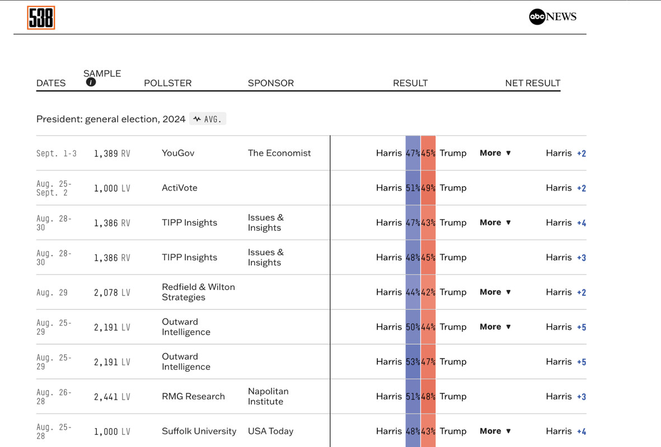Expand More on Outward Intelligence 50%-44% row
Viewport: 661px width, 447px height.
tap(495, 327)
